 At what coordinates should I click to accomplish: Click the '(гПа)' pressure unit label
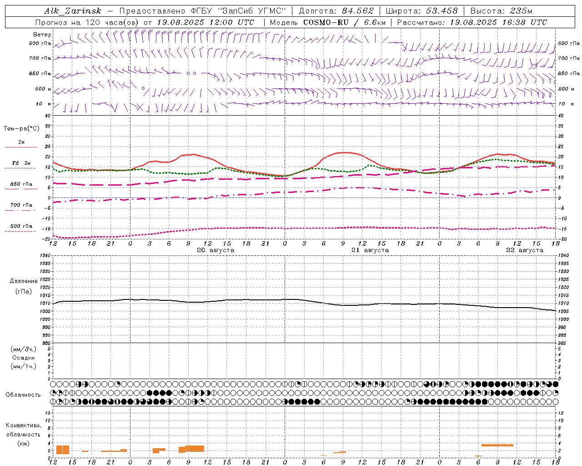[24, 291]
